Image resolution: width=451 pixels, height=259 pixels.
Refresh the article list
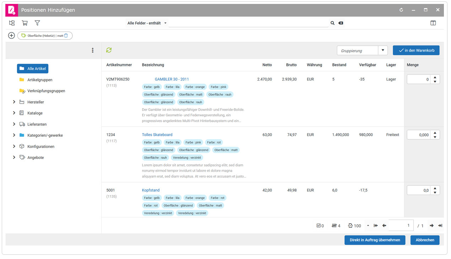(109, 50)
